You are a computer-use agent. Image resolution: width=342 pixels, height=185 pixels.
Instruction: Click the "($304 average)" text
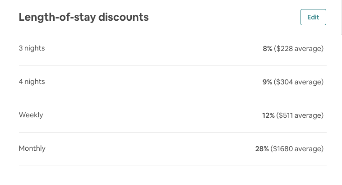pos(299,82)
